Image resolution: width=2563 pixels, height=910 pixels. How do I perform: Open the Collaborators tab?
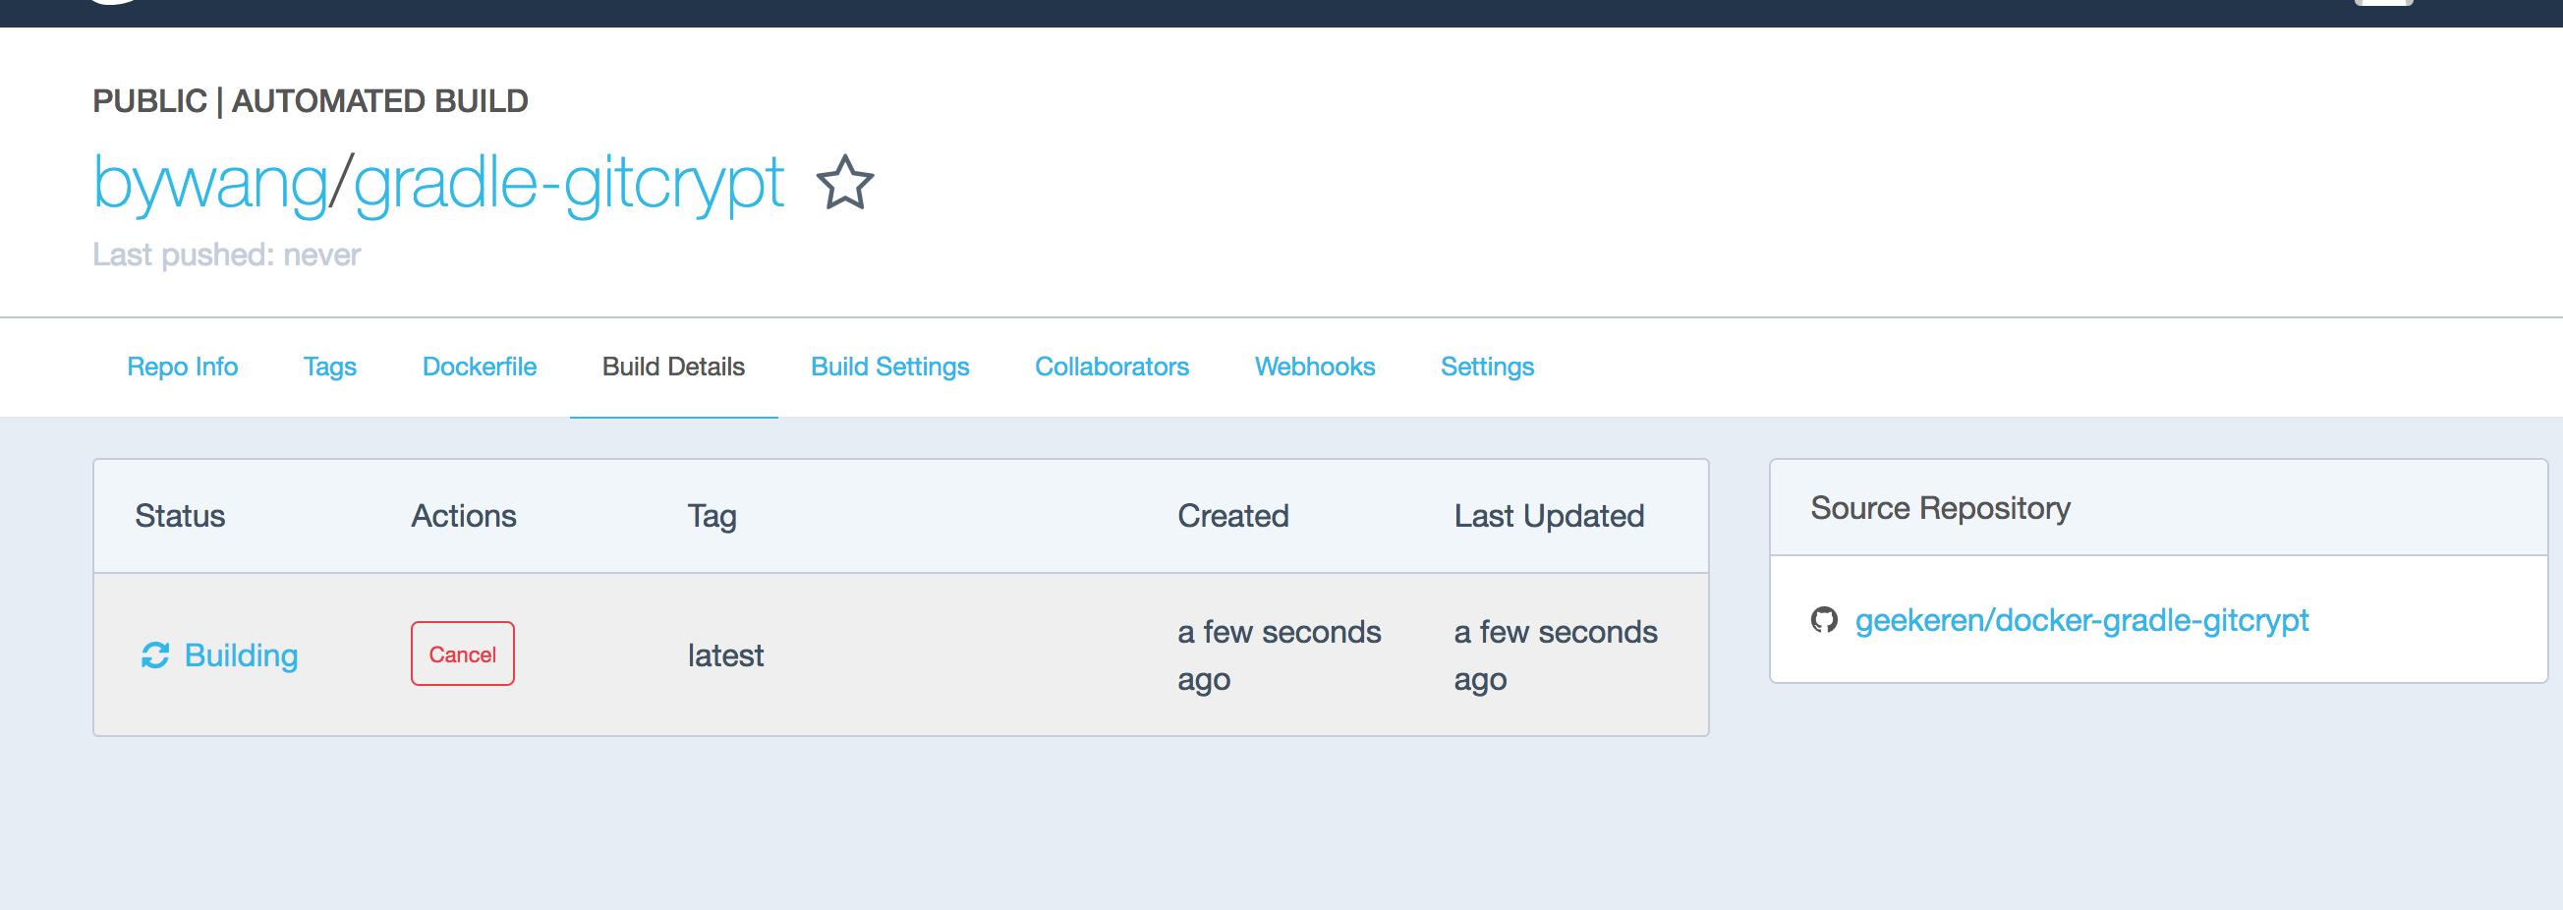1111,367
